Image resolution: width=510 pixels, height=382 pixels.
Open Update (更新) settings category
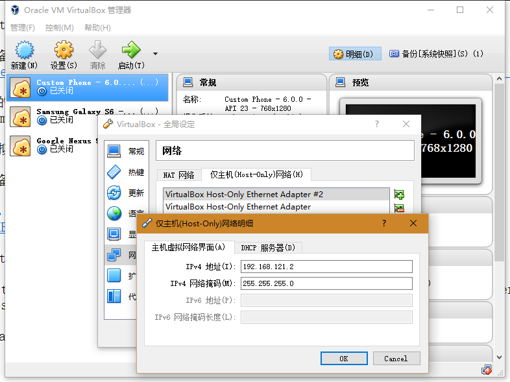pos(126,193)
